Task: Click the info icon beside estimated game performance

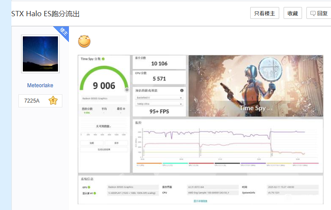Action: [182, 90]
